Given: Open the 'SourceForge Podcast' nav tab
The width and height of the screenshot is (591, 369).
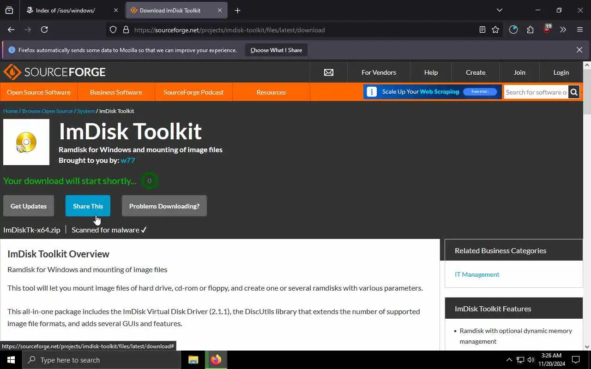Looking at the screenshot, I should pyautogui.click(x=193, y=92).
